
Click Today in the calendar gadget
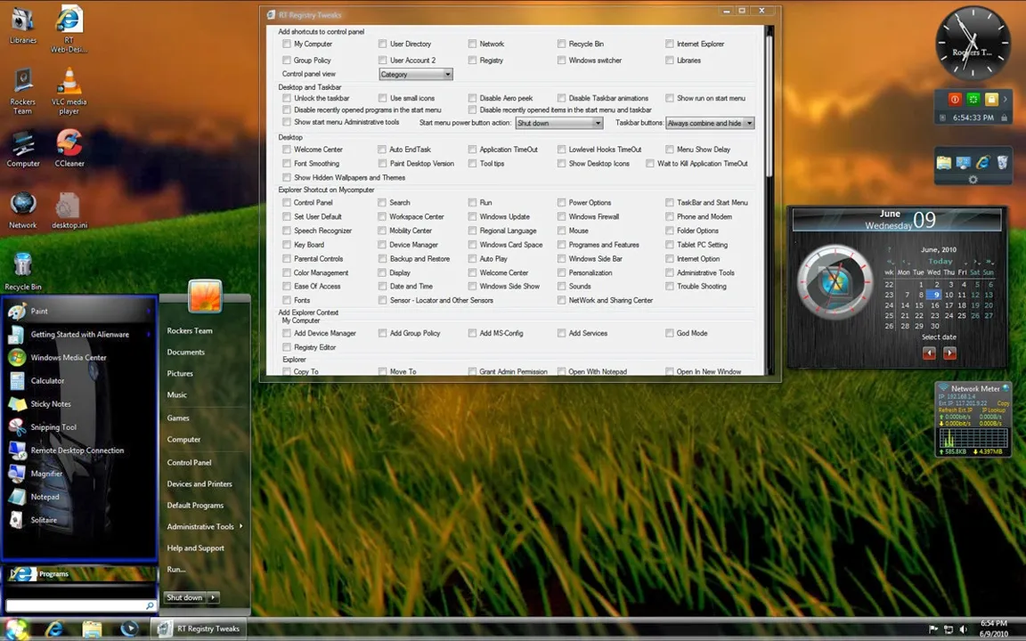tap(940, 261)
